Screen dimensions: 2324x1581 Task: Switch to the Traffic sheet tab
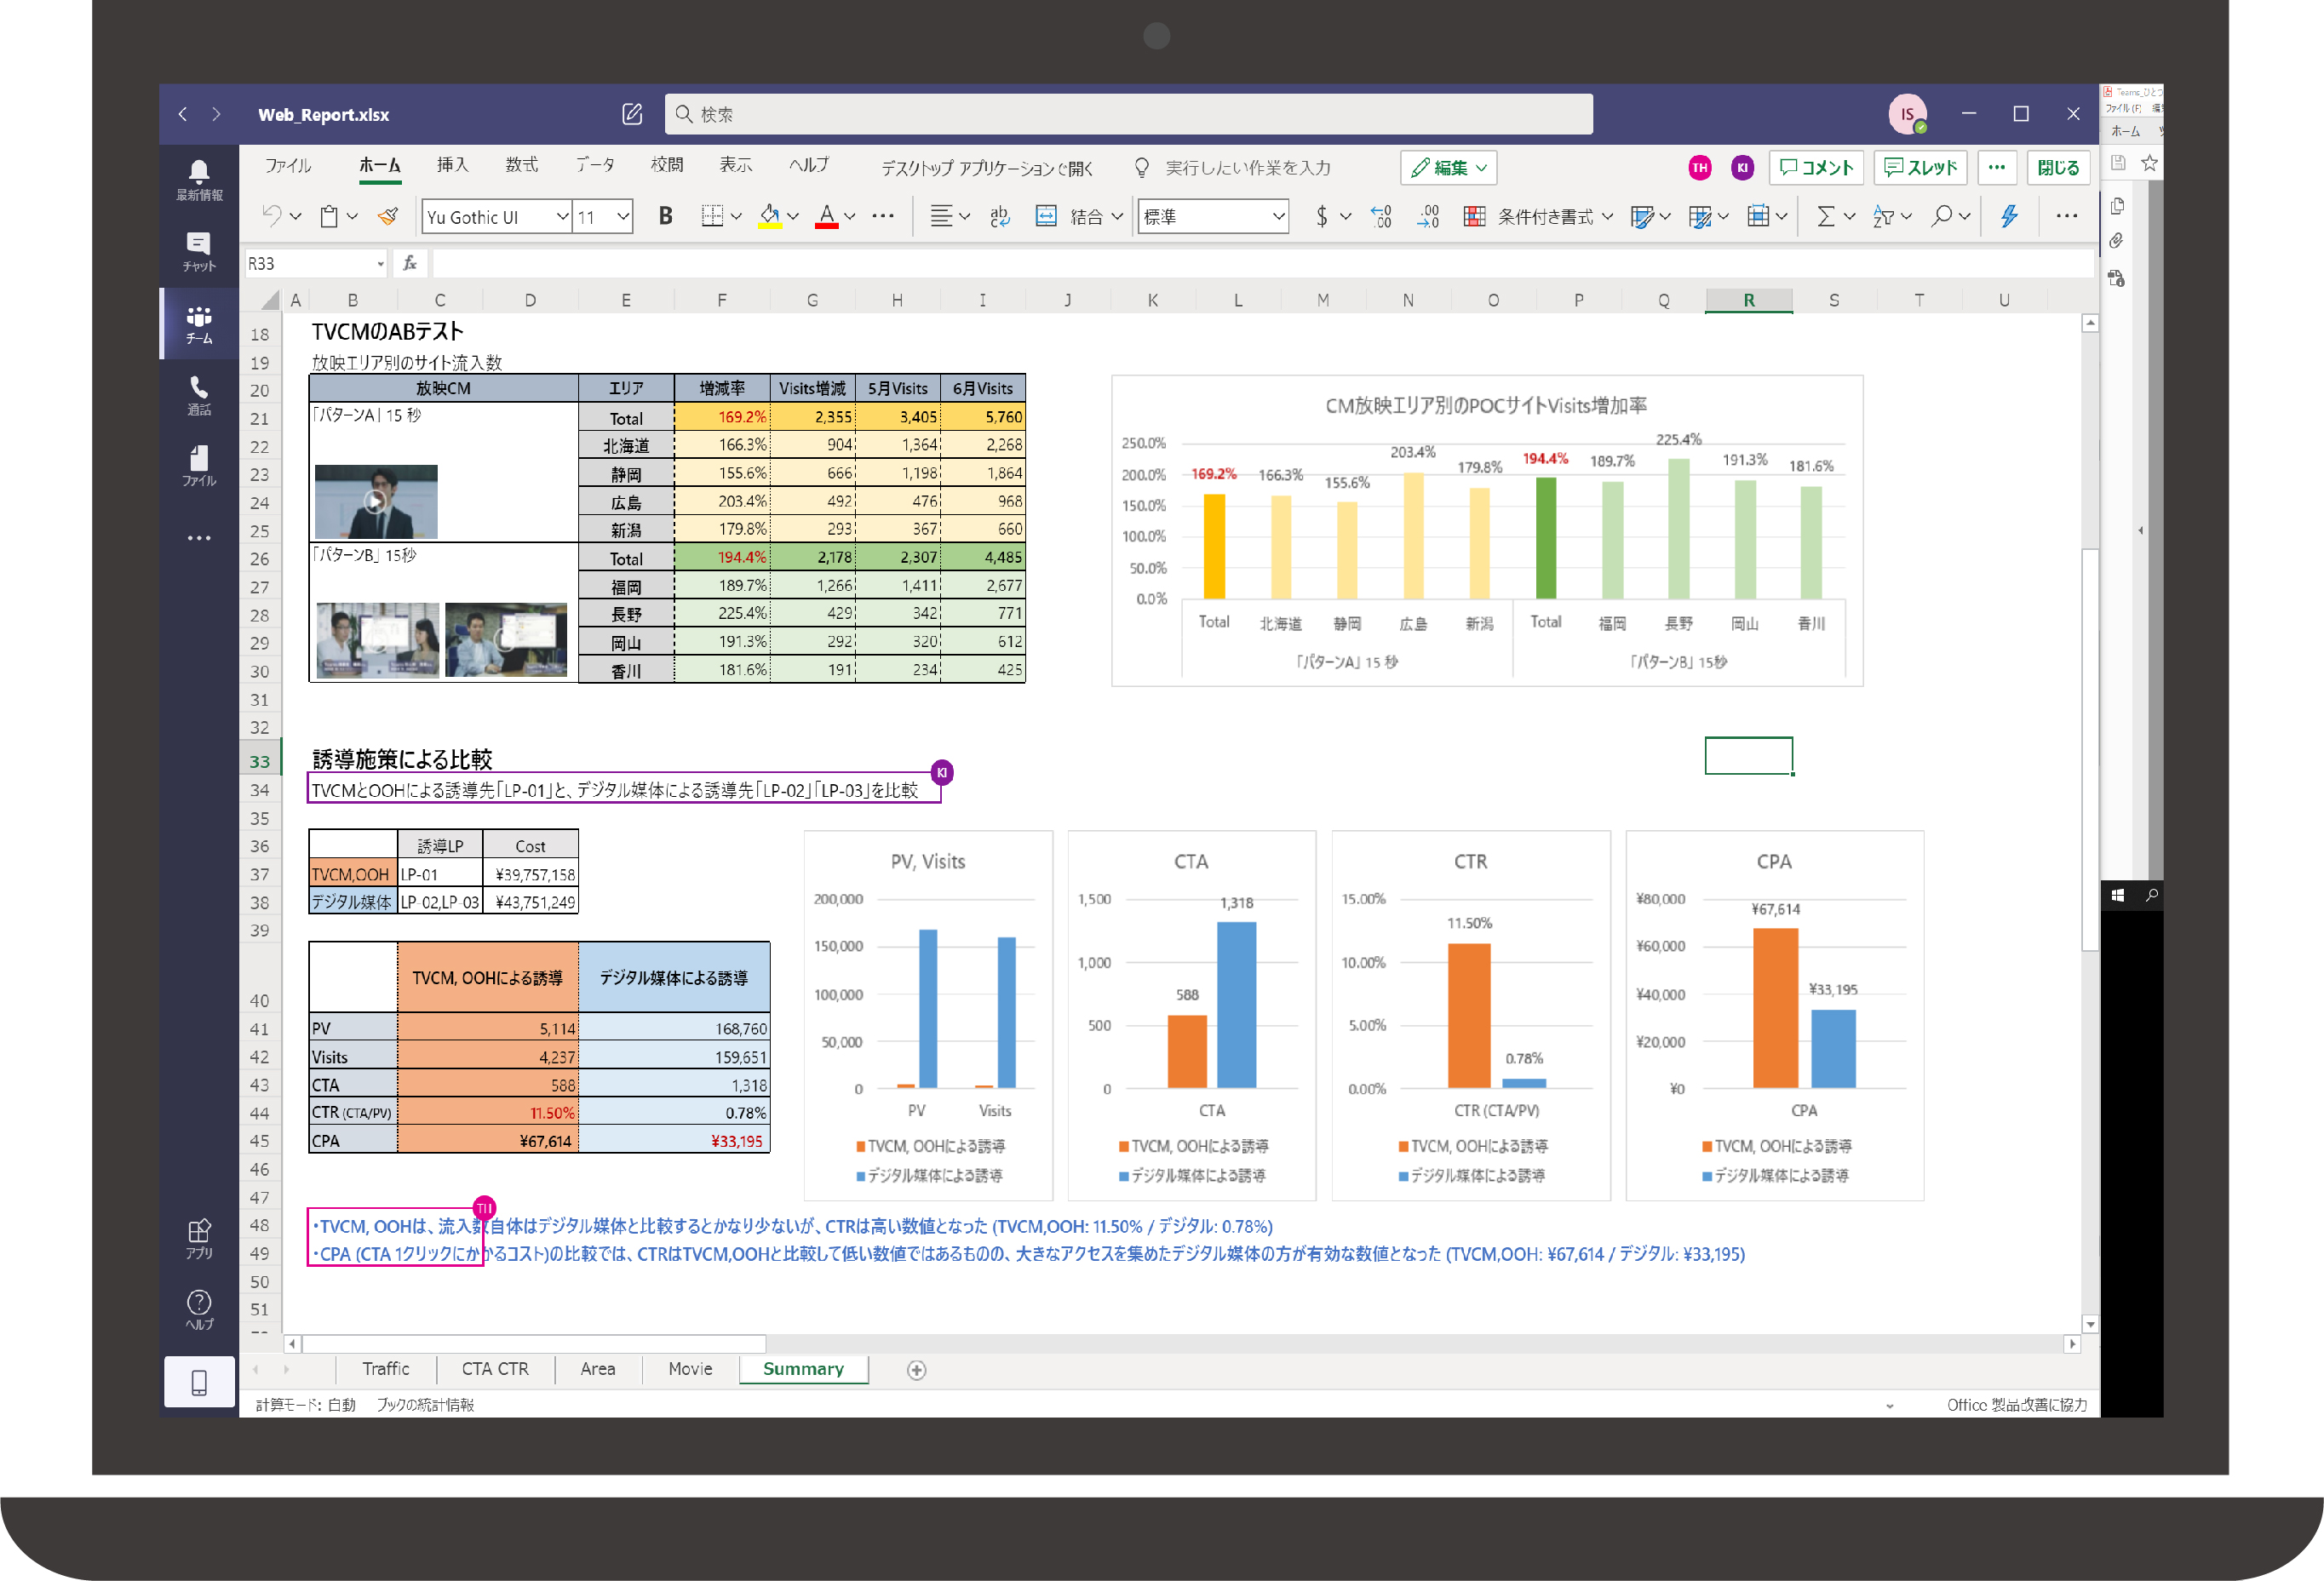pyautogui.click(x=385, y=1369)
